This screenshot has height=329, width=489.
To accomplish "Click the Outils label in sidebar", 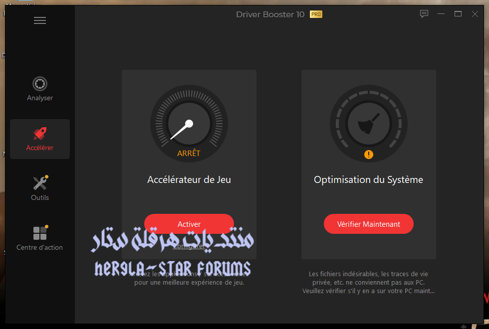I will (x=40, y=197).
